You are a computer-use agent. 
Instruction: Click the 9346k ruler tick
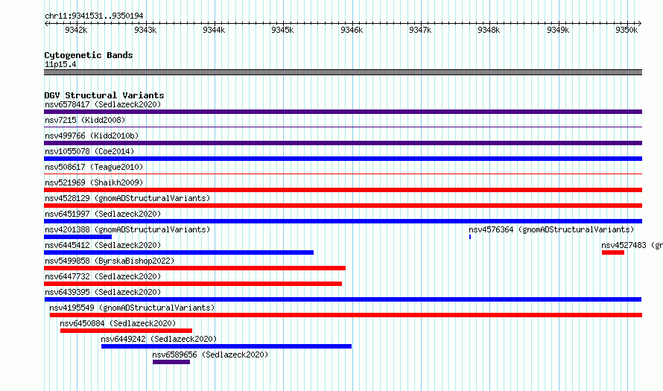click(x=352, y=30)
